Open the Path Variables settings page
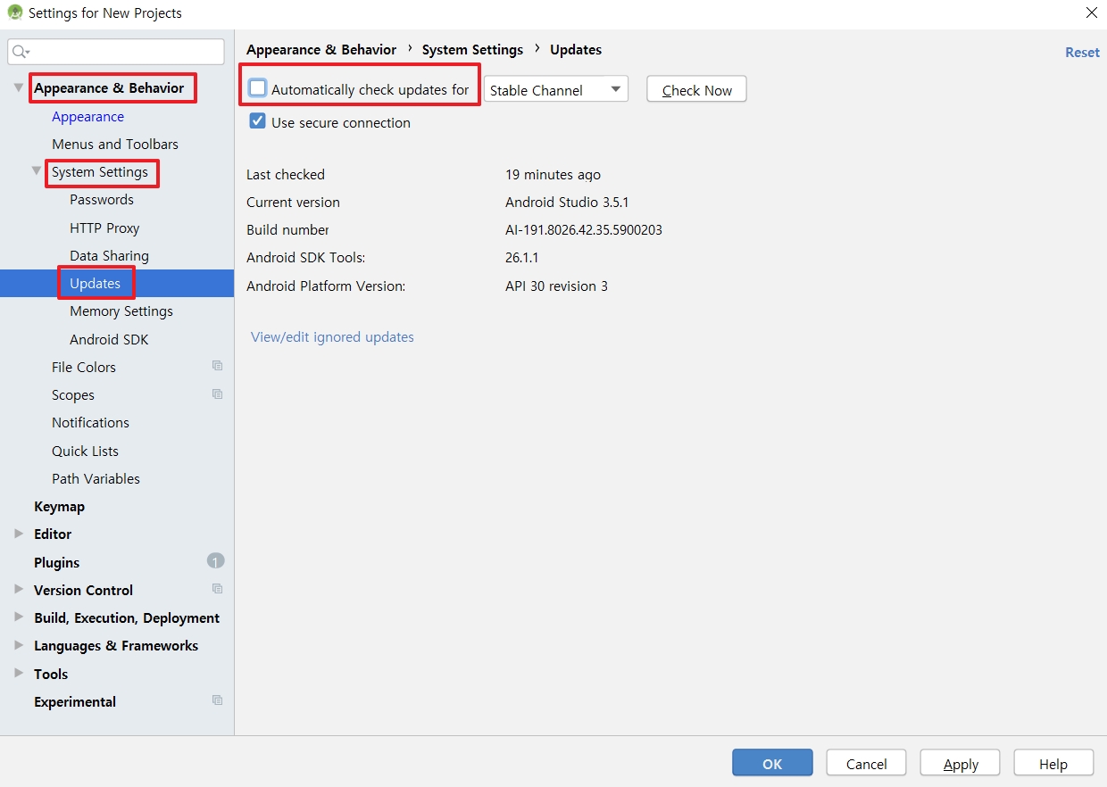Image resolution: width=1107 pixels, height=787 pixels. [96, 478]
